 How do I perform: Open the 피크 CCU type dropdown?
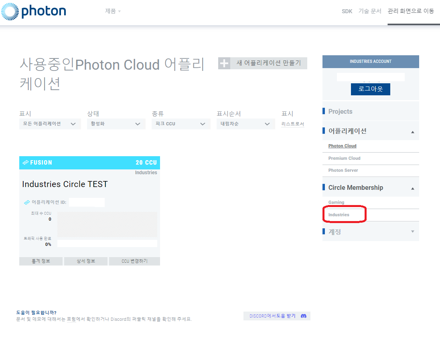(x=181, y=124)
